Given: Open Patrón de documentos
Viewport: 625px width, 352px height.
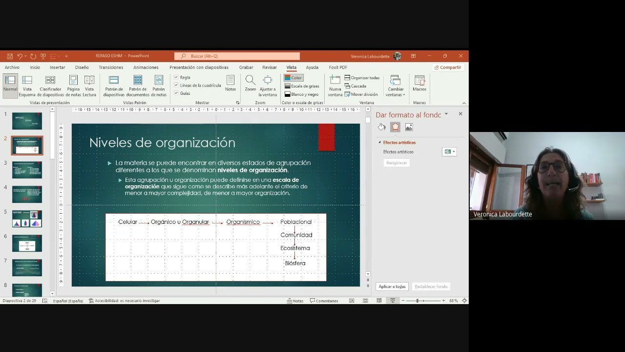Looking at the screenshot, I should (x=138, y=86).
